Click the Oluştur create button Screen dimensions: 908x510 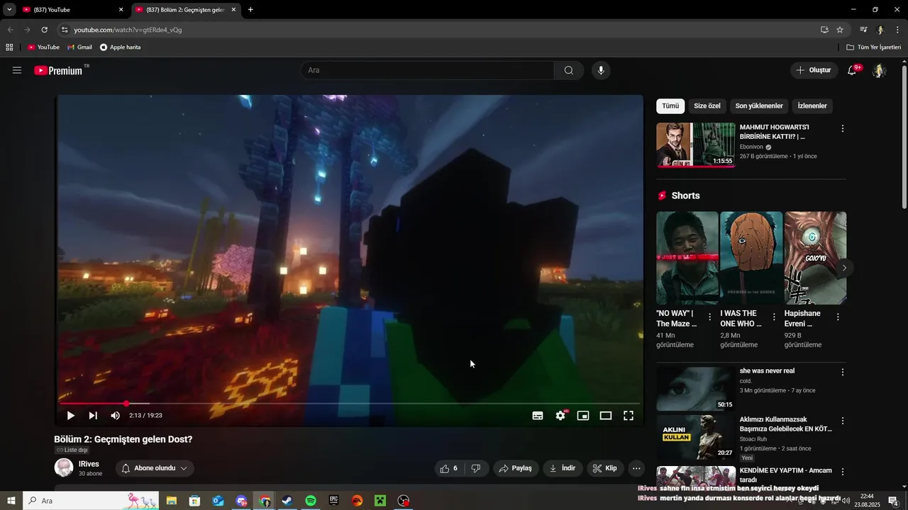[814, 70]
